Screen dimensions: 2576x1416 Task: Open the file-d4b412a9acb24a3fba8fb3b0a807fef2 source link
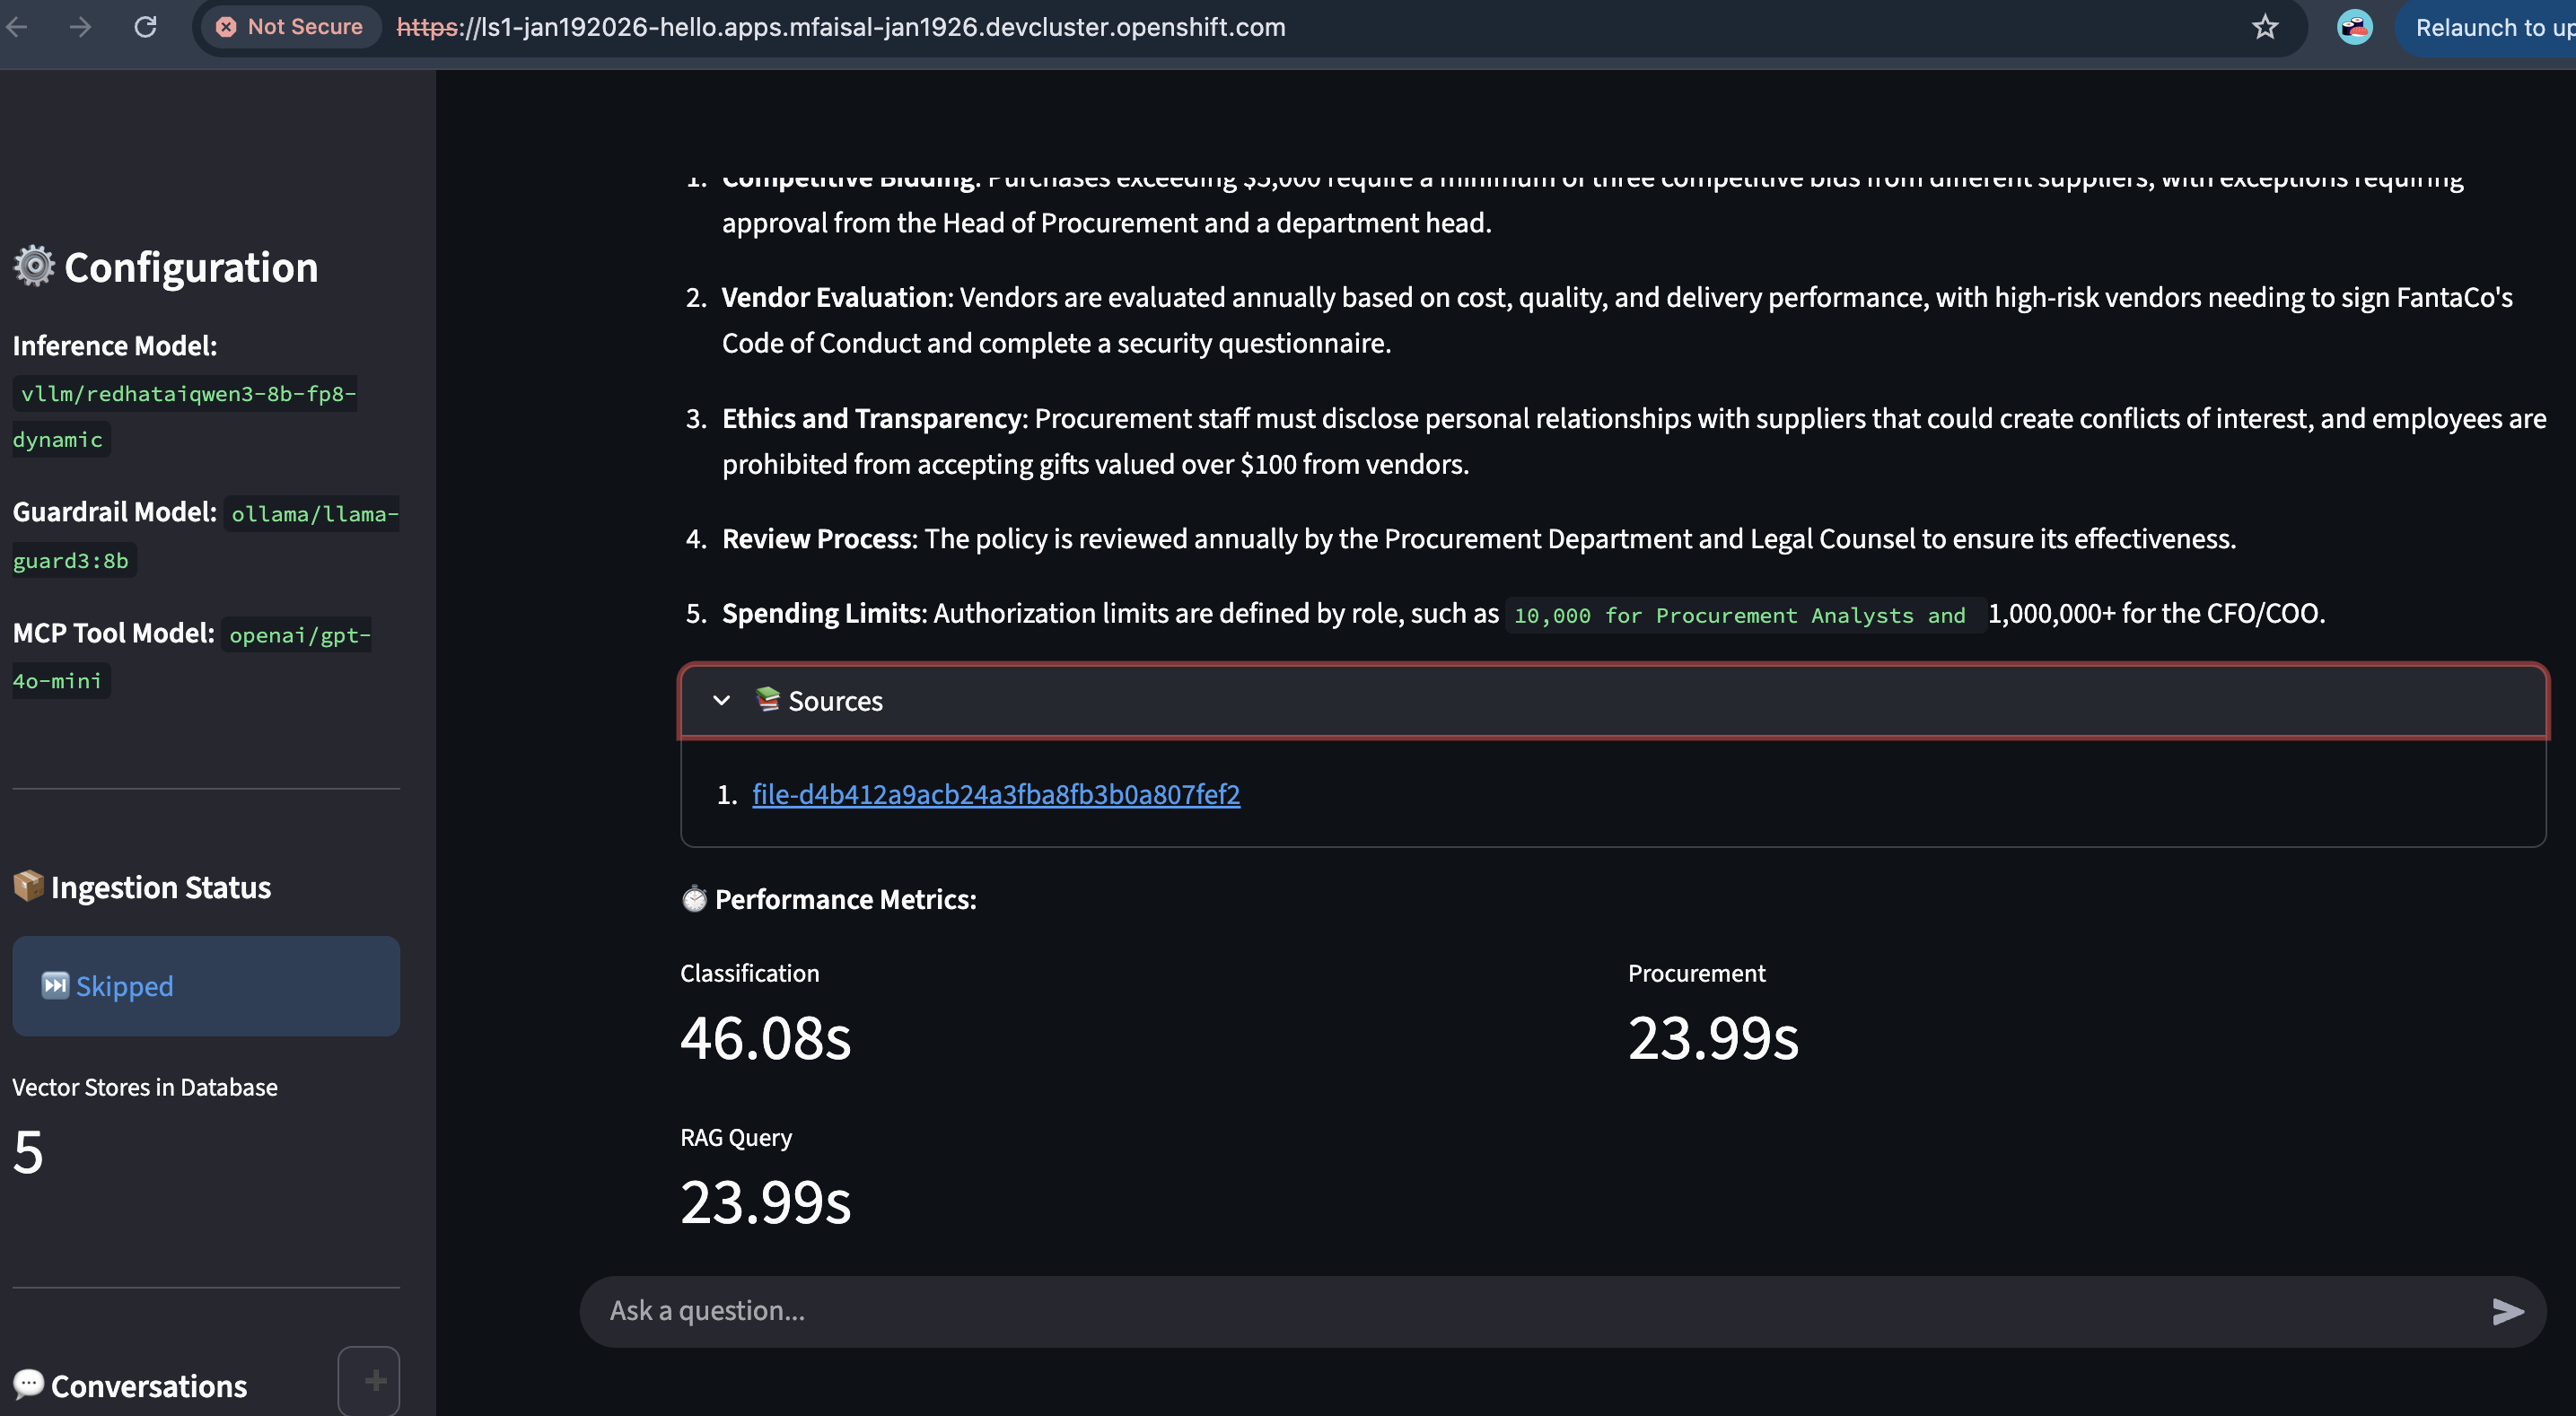tap(995, 794)
